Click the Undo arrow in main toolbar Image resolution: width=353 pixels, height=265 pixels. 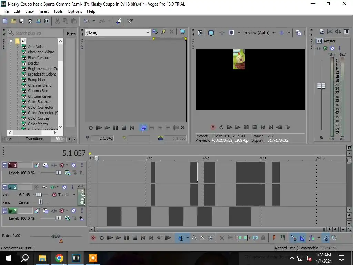pos(87,21)
